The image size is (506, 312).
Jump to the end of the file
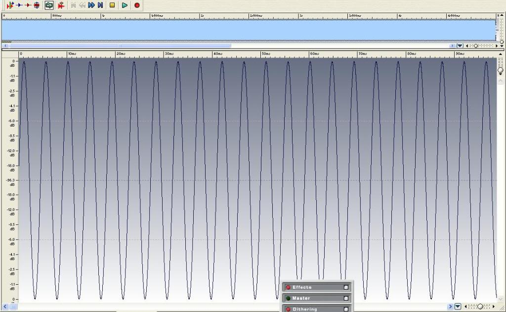coord(100,5)
